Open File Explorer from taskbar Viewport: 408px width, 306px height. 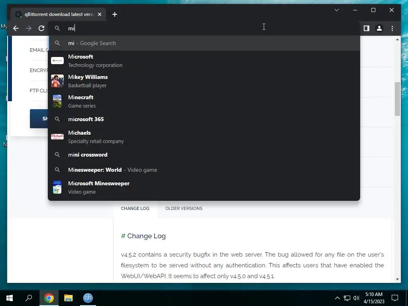[68, 298]
